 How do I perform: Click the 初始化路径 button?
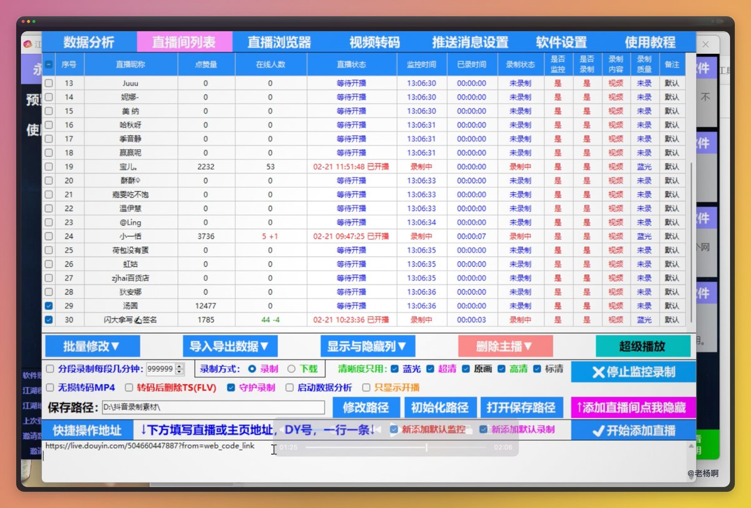440,408
